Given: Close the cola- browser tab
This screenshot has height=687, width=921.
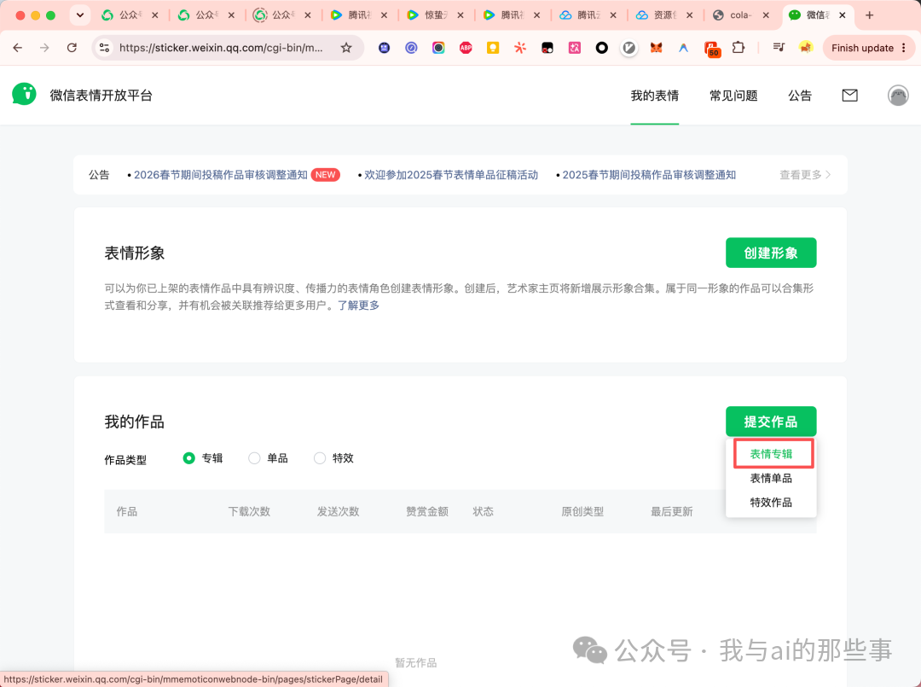Looking at the screenshot, I should pos(766,15).
